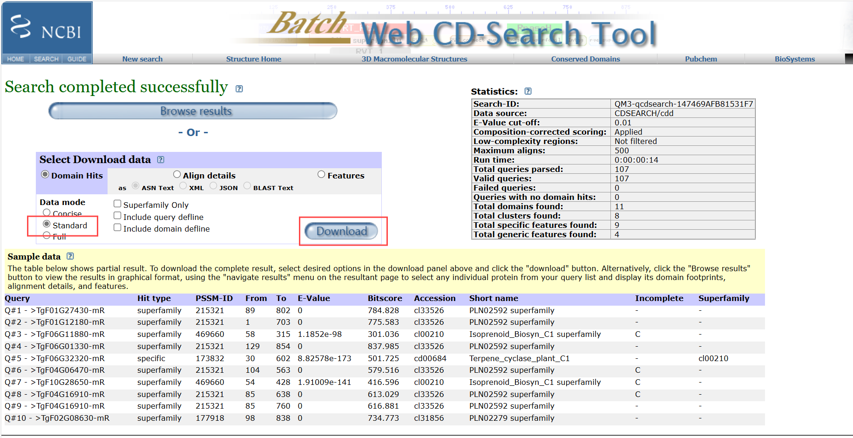Check Include domain defline
Screen dimensions: 853x438
[117, 227]
